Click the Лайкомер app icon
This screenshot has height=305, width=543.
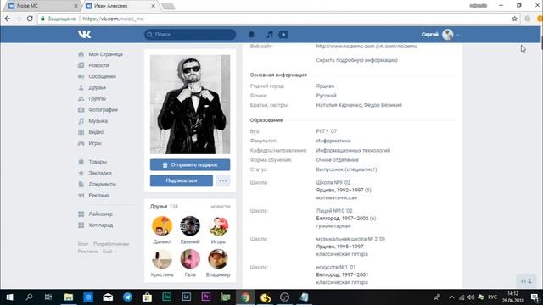point(81,214)
